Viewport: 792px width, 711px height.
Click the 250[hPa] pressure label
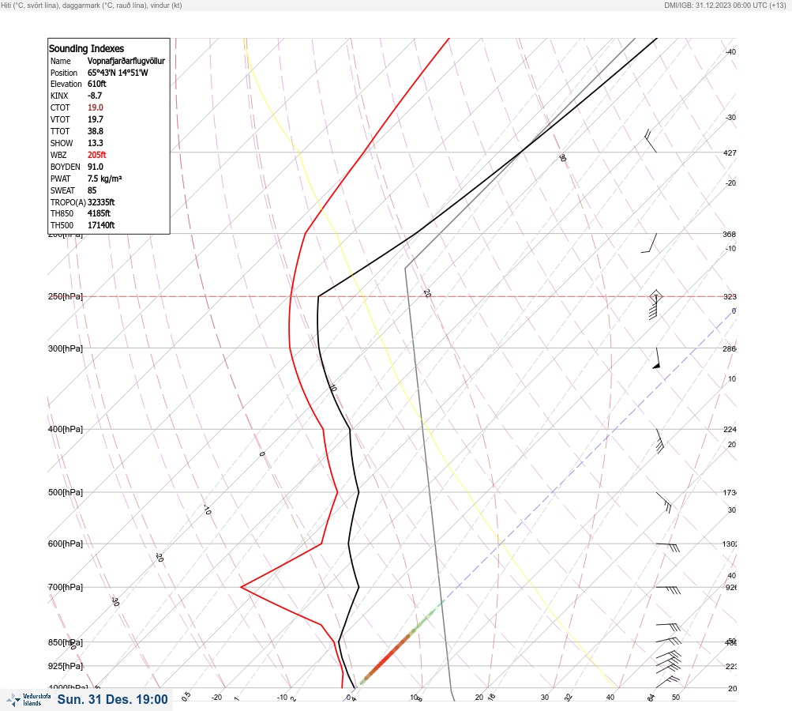pos(66,296)
